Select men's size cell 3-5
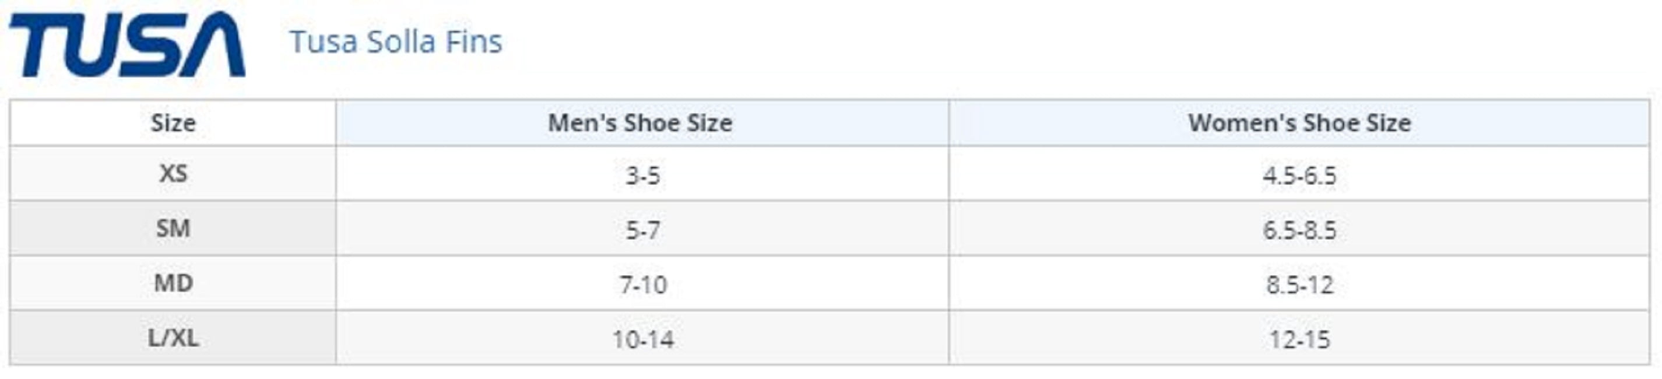This screenshot has width=1662, height=379. coord(642,174)
